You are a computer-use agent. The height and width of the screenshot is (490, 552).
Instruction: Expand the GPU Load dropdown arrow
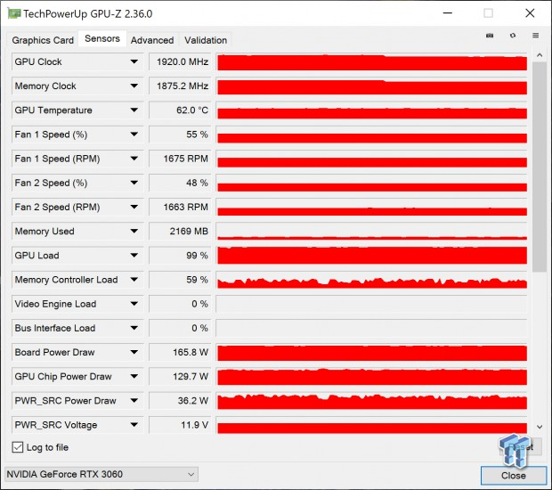(x=134, y=256)
